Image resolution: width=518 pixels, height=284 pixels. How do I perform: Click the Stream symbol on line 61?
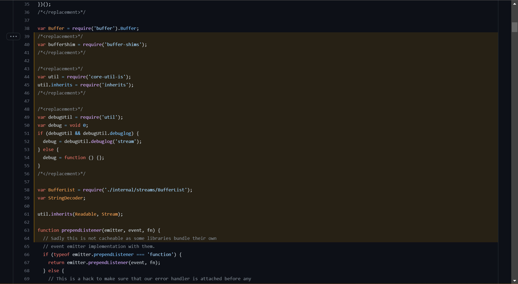tap(110, 214)
